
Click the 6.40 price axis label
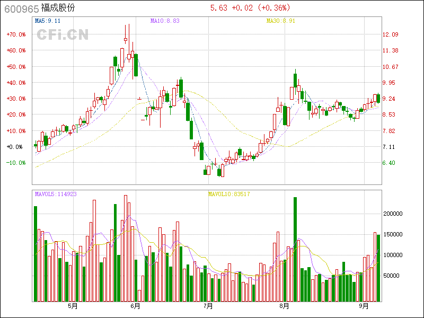click(x=388, y=163)
